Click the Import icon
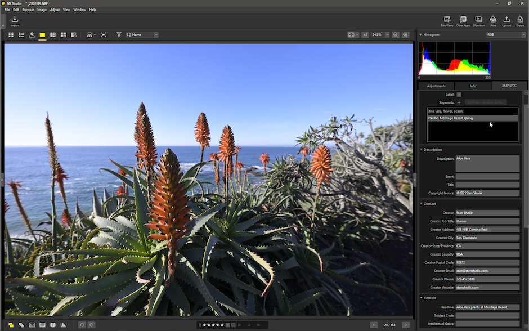Viewport: 529px width, 331px height. [x=15, y=21]
